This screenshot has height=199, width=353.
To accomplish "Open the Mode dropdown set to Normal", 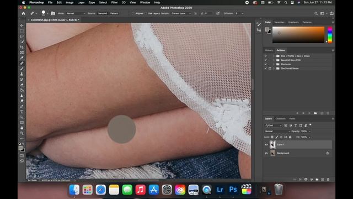I will (76, 13).
